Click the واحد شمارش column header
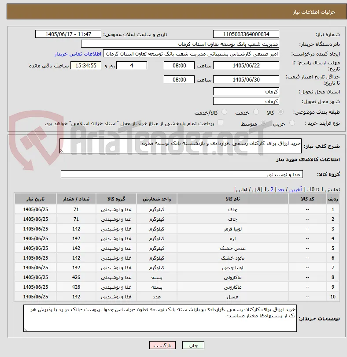 pos(157,199)
